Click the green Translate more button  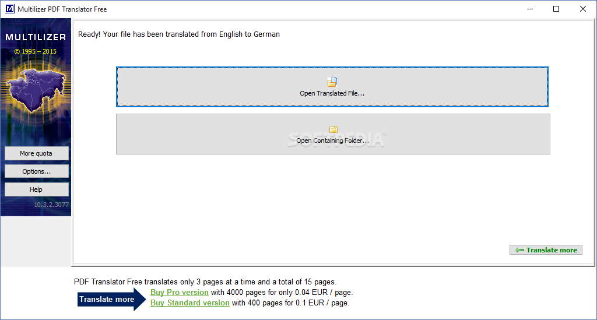point(546,250)
